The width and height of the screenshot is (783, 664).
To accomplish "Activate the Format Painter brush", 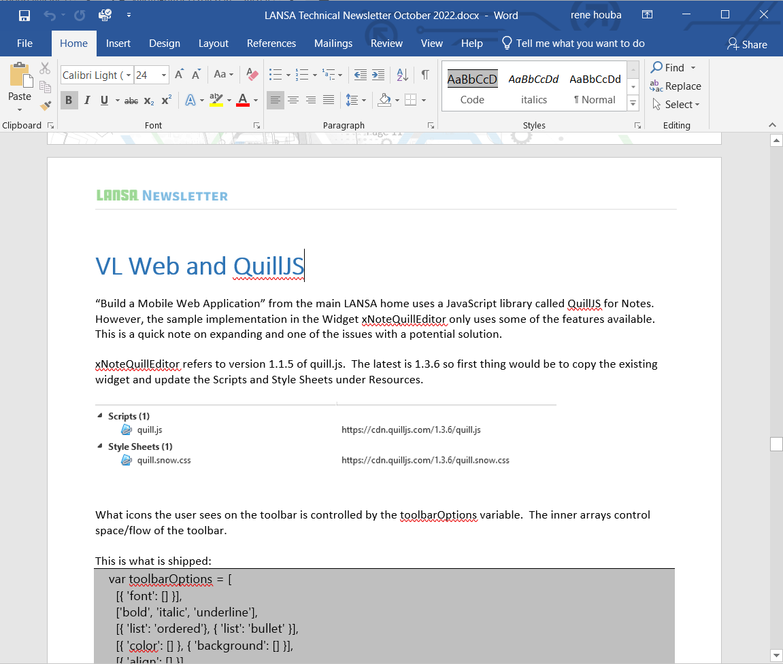I will [x=46, y=105].
